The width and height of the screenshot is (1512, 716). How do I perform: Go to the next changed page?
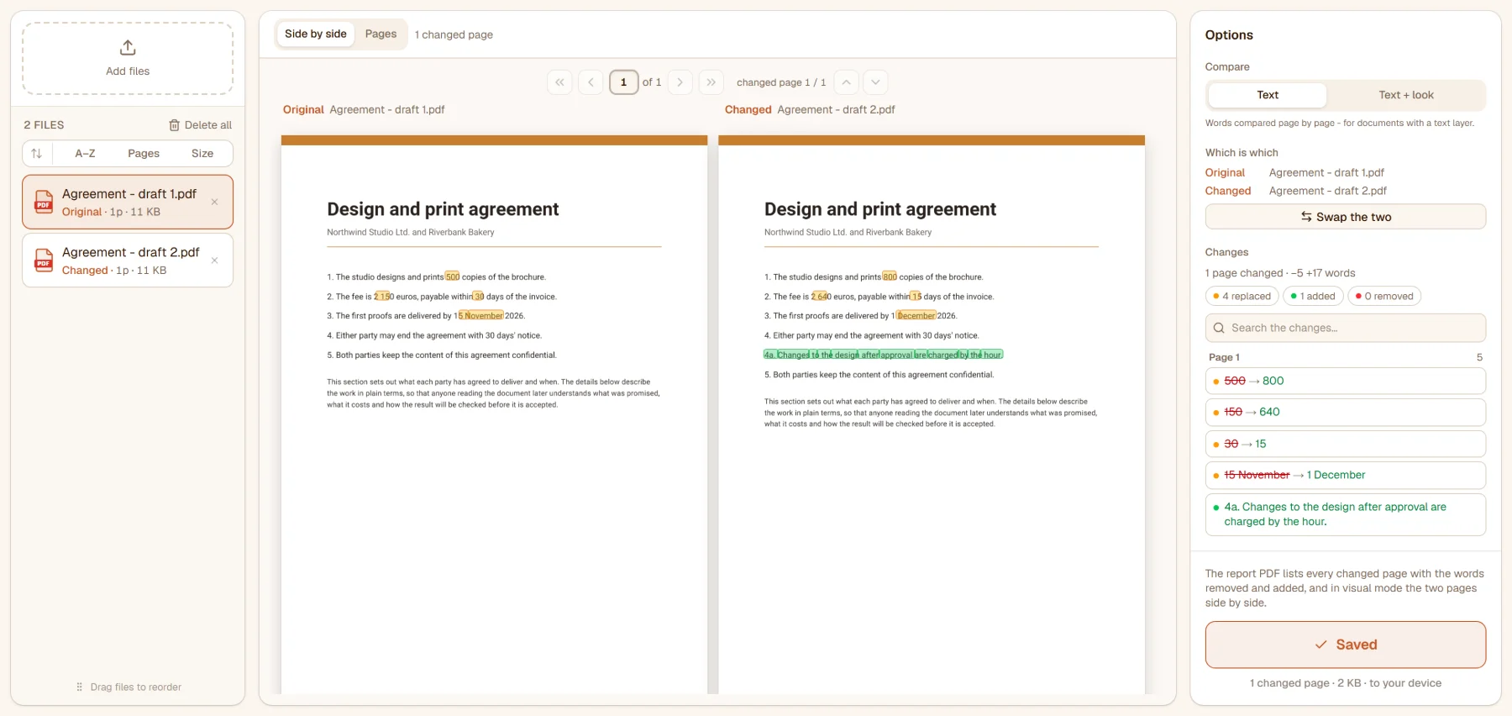click(x=876, y=82)
